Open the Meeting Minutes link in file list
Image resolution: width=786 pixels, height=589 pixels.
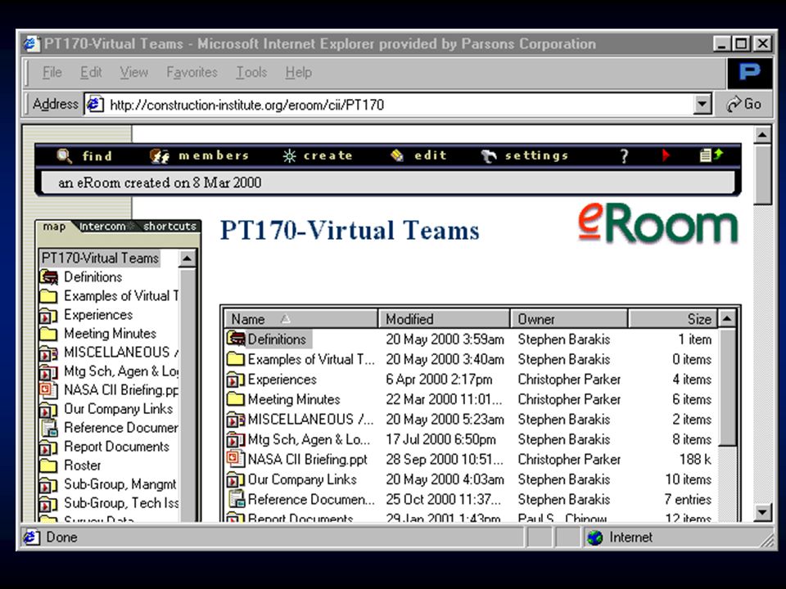(x=294, y=399)
